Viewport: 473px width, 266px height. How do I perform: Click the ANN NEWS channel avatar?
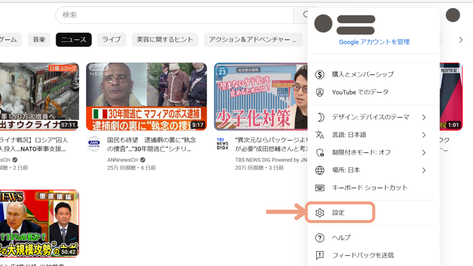point(94,143)
